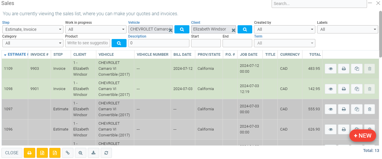382x159 pixels.
Task: Print invoice 9903 using row printer icon
Action: click(x=344, y=69)
